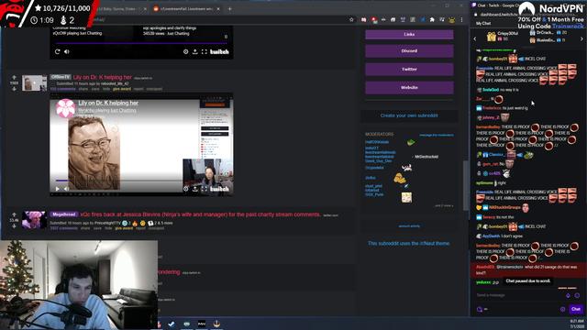
Task: Click 'give award' under the Lily post
Action: click(x=122, y=89)
